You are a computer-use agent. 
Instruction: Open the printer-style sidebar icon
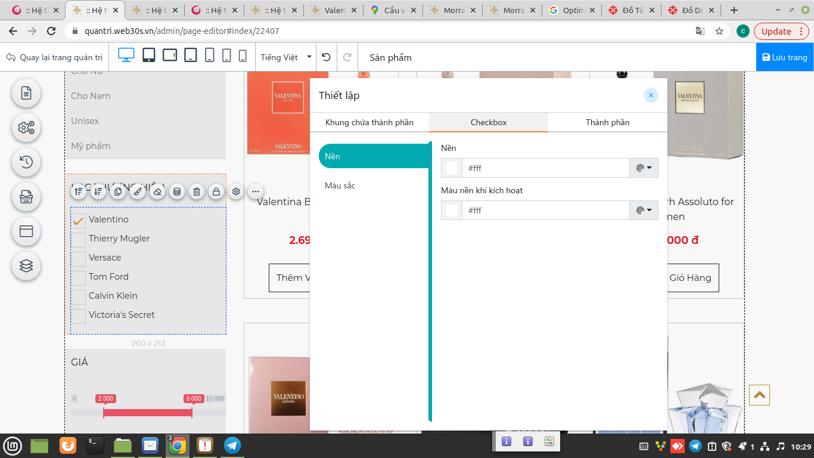tap(26, 197)
